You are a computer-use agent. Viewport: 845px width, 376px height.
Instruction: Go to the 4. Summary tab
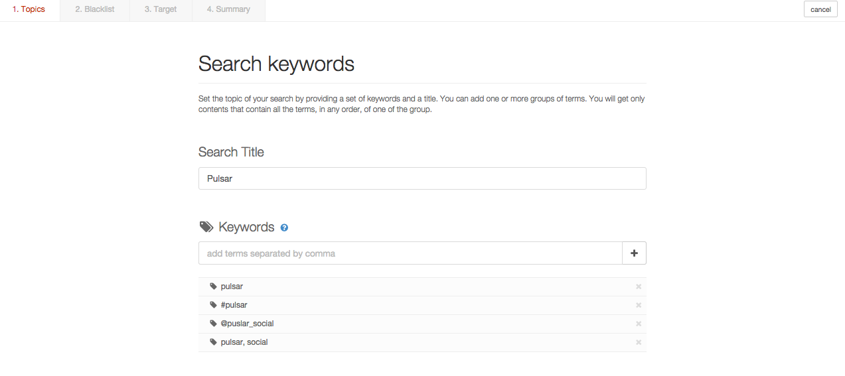[x=228, y=10]
